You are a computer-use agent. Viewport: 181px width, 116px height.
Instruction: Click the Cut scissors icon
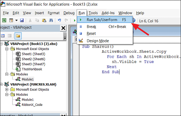point(30,20)
